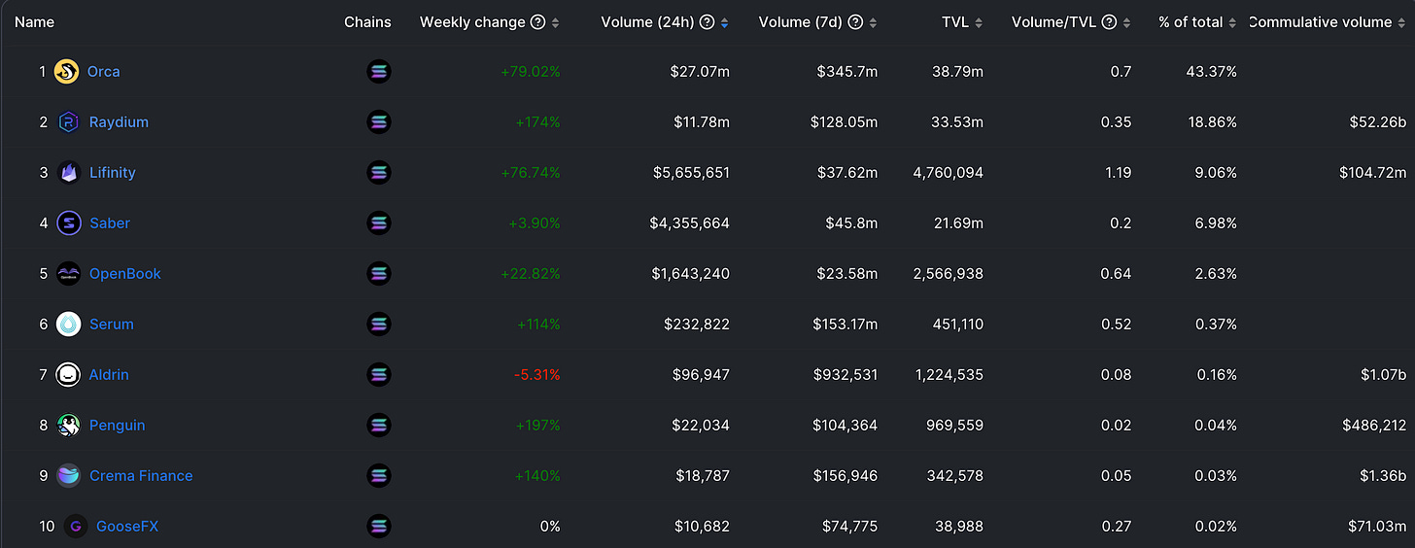Click the Solana chain icon in OpenBook row
1415x548 pixels.
click(379, 273)
